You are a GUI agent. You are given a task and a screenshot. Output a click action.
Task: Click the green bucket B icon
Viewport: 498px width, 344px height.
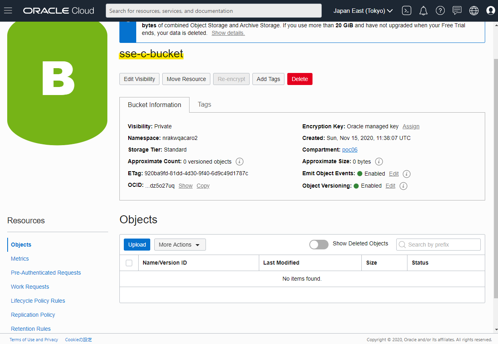pos(57,83)
